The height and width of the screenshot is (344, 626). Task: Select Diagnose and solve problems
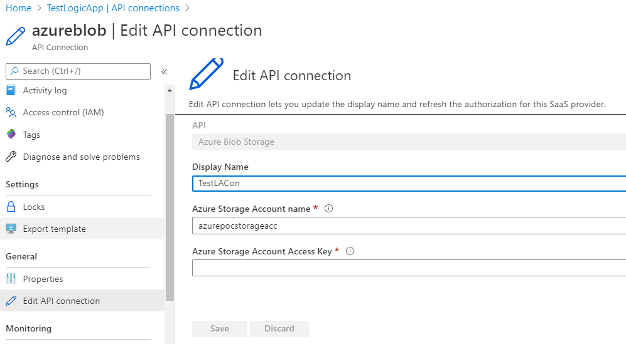(x=82, y=157)
